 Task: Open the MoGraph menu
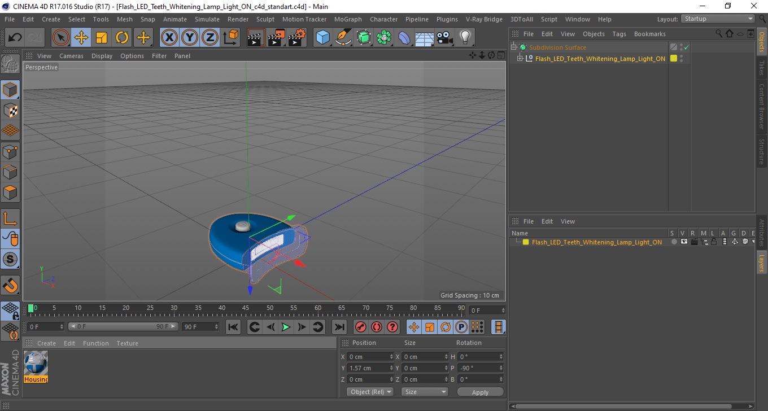348,19
